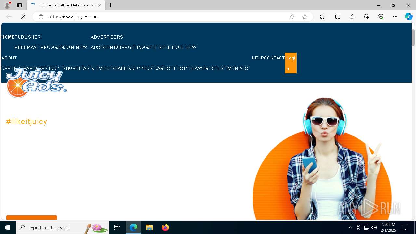Viewport: 416px width, 234px height.
Task: Go to HOME in site navigation
Action: [x=8, y=37]
